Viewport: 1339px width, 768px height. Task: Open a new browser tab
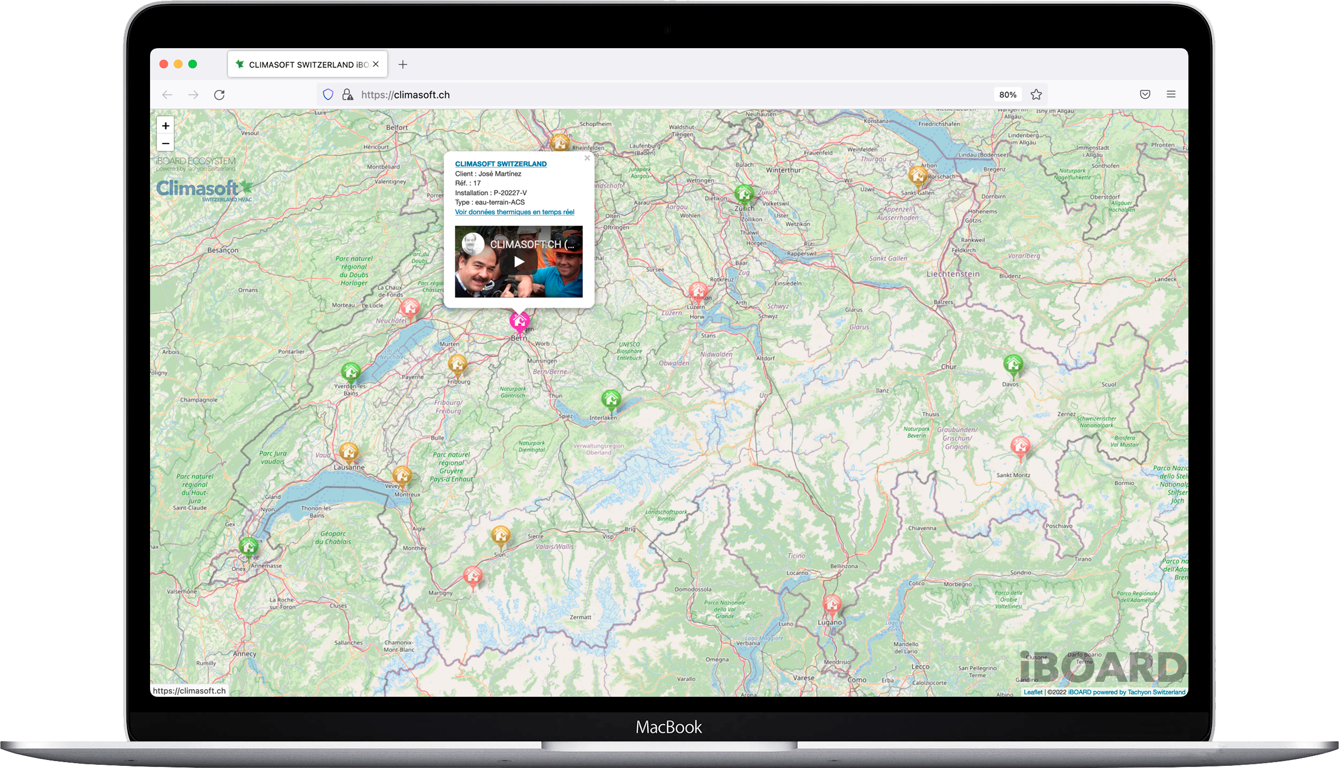click(403, 65)
